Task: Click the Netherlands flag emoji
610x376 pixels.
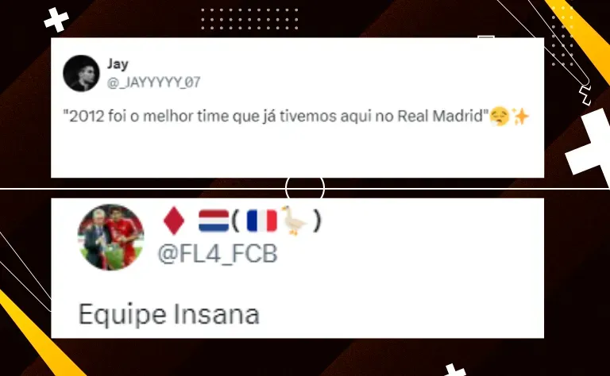Action: 214,221
